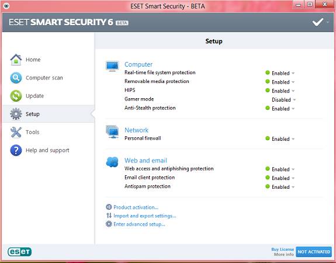Click green status dot for Anti-Stealth protection
The height and width of the screenshot is (263, 336).
pos(268,108)
